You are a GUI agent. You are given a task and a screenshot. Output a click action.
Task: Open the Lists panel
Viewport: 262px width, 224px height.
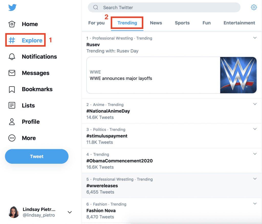[28, 105]
